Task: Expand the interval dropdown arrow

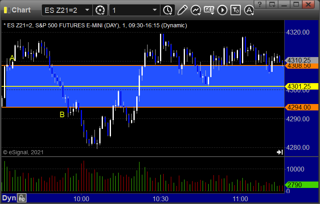Action: click(x=155, y=10)
